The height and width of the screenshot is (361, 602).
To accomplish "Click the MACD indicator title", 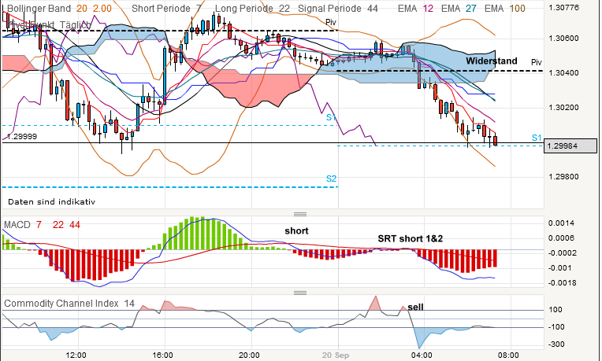I will pyautogui.click(x=17, y=225).
